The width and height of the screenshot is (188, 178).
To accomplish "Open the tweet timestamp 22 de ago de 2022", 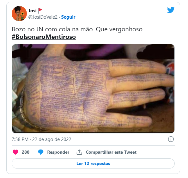I will 52,139.
